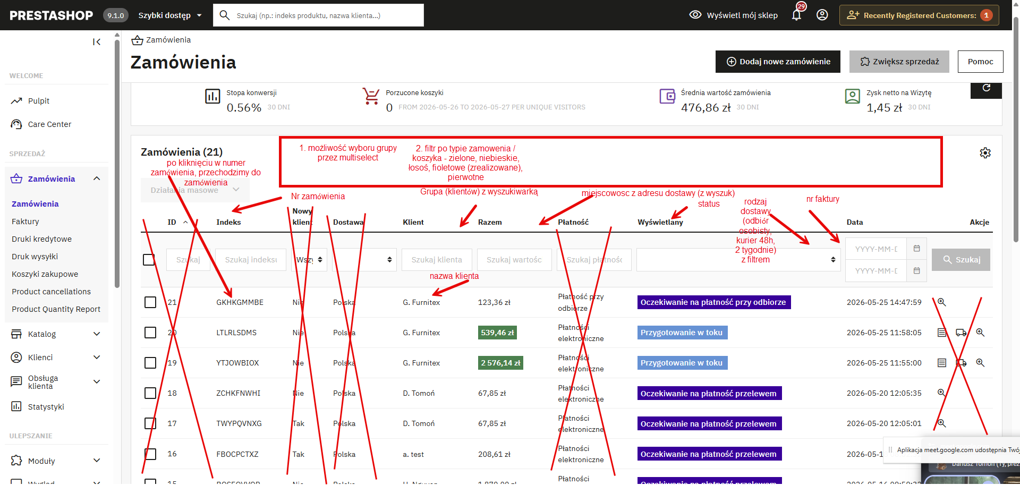View details magnifier for order GKHKGMMBE
This screenshot has height=485, width=1020.
click(941, 302)
